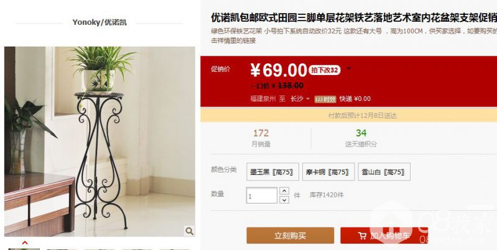The height and width of the screenshot is (250, 497).
Task: Expand the arrow beside the 拍下改32 badge
Action: pos(349,68)
